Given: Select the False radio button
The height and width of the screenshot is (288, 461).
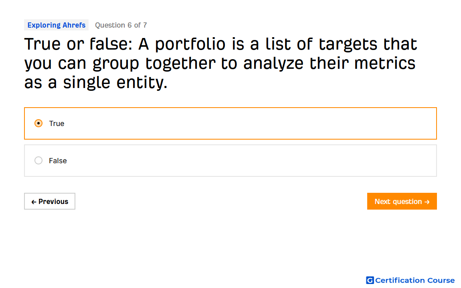Looking at the screenshot, I should click(38, 160).
